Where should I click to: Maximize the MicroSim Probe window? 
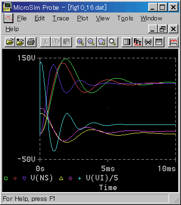[x=163, y=7]
